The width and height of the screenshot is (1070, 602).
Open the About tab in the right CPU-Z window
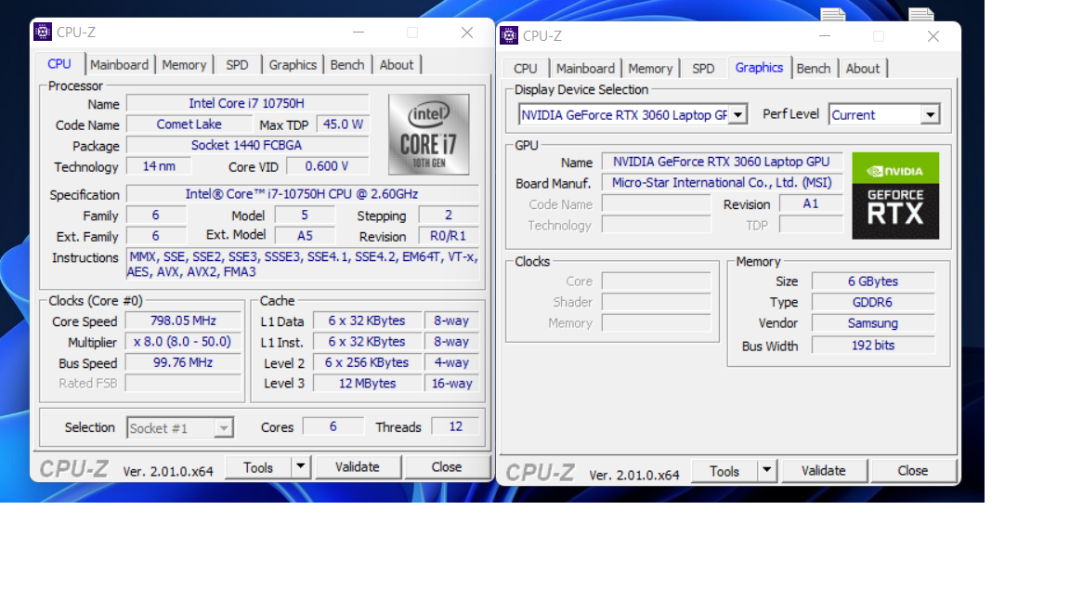(863, 68)
